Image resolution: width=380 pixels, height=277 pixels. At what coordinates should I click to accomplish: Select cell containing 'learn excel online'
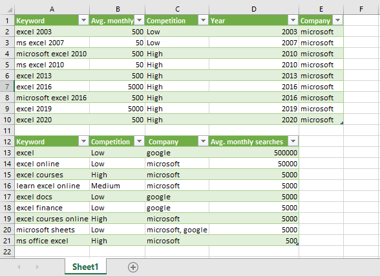click(x=52, y=186)
